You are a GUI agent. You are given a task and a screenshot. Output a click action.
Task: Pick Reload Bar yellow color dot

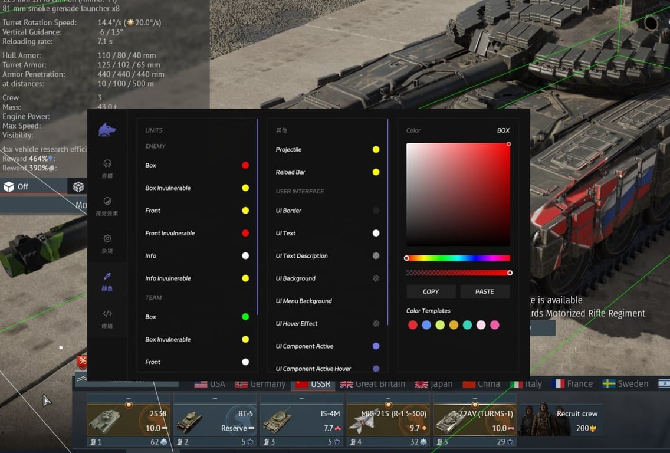pyautogui.click(x=376, y=172)
